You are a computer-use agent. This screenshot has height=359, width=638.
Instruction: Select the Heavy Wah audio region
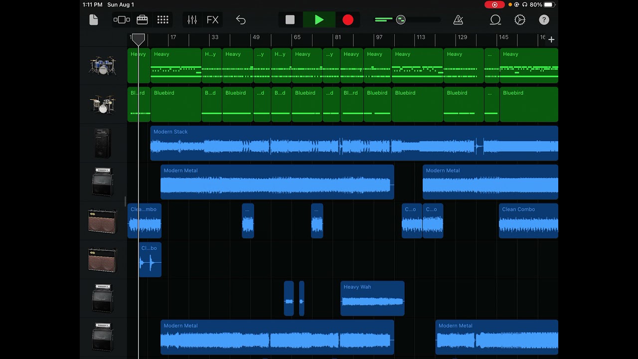pyautogui.click(x=372, y=298)
